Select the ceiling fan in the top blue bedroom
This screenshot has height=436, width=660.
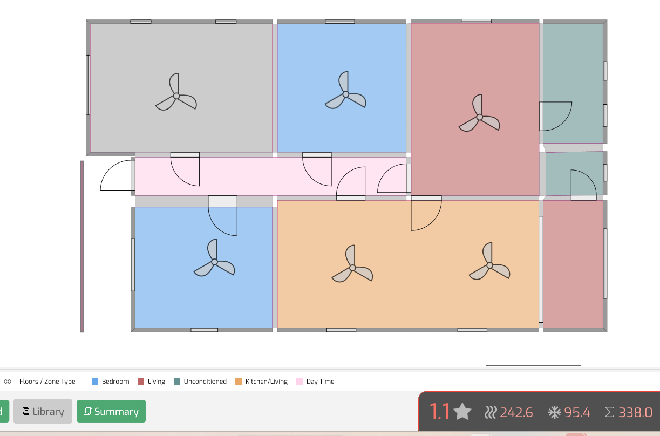(345, 94)
